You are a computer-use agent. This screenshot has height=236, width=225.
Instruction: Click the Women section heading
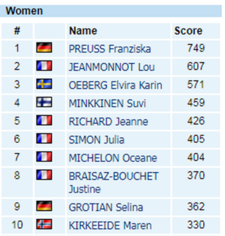(x=24, y=11)
